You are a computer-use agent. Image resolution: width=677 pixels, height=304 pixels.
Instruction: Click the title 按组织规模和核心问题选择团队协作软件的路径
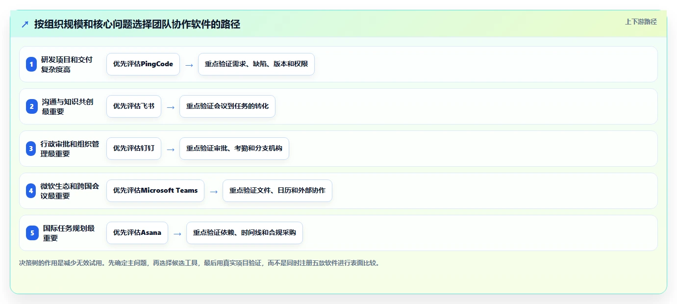[137, 24]
